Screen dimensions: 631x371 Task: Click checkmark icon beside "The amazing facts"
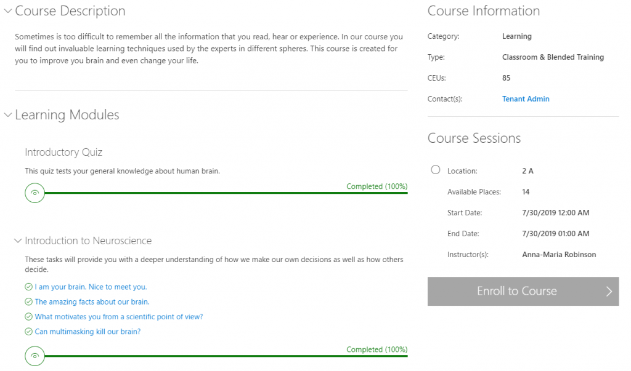(28, 302)
